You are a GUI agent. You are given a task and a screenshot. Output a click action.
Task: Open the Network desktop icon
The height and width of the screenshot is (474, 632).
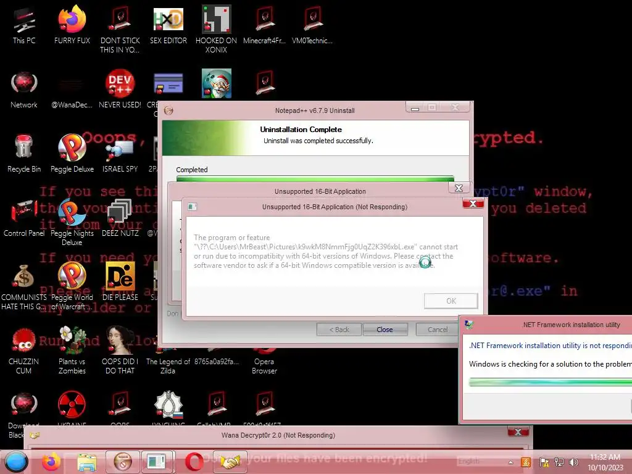pyautogui.click(x=24, y=90)
